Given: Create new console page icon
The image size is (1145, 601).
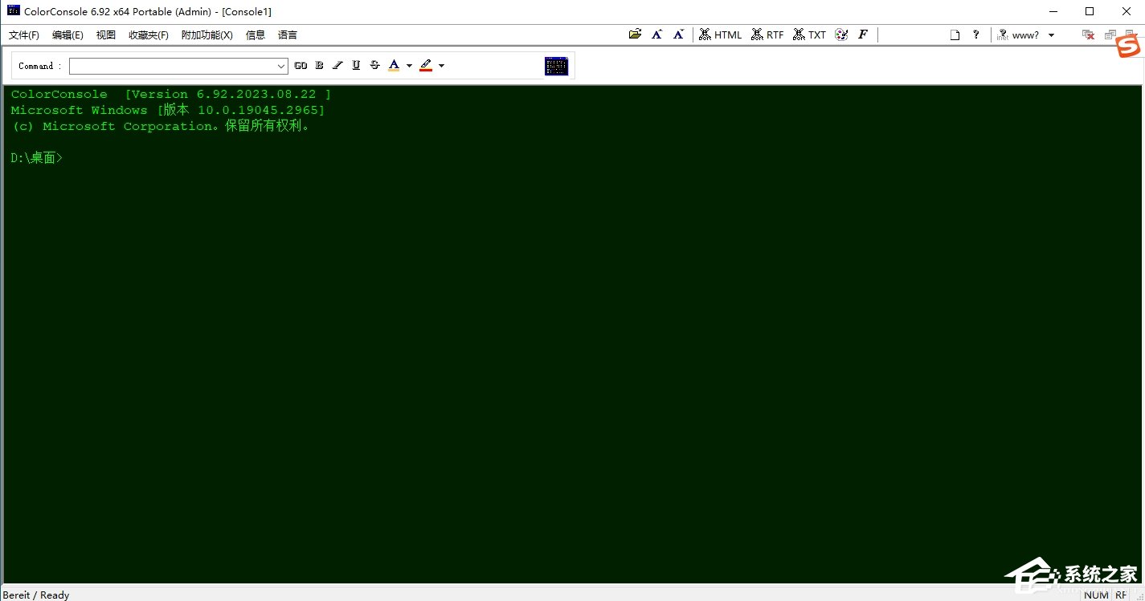Looking at the screenshot, I should click(x=955, y=35).
